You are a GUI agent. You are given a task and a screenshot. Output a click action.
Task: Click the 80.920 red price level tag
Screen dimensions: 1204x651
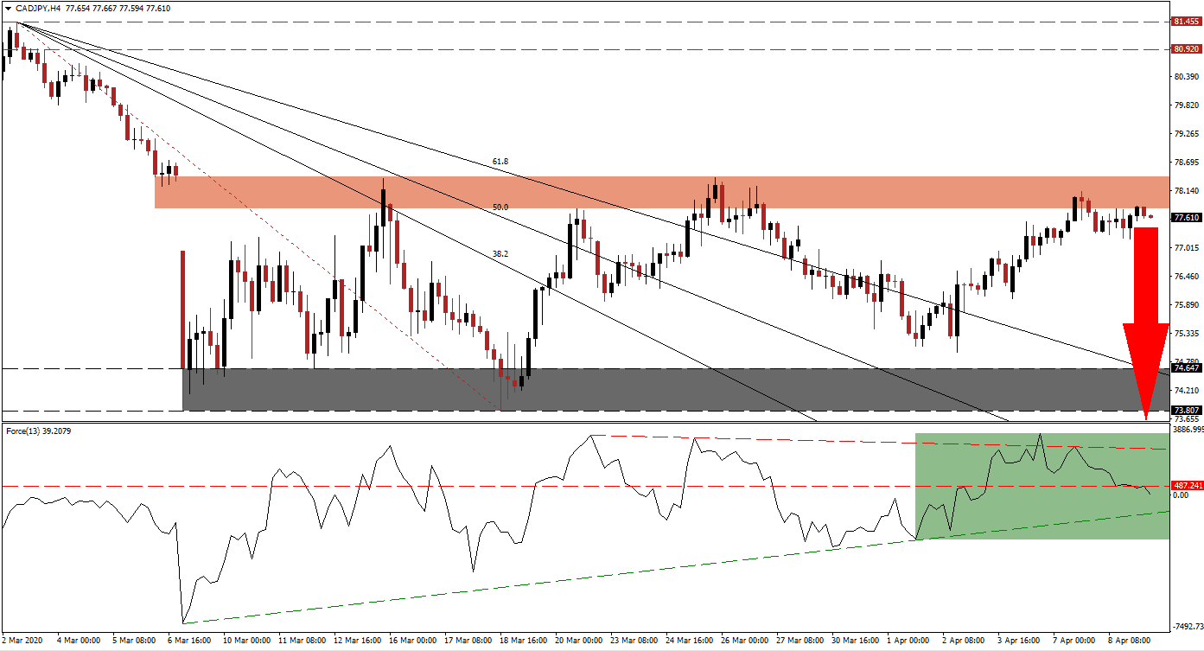click(x=1185, y=49)
